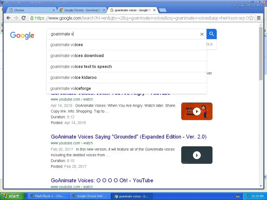Choose suggestion 'goanimate voiceforge'

click(126, 89)
